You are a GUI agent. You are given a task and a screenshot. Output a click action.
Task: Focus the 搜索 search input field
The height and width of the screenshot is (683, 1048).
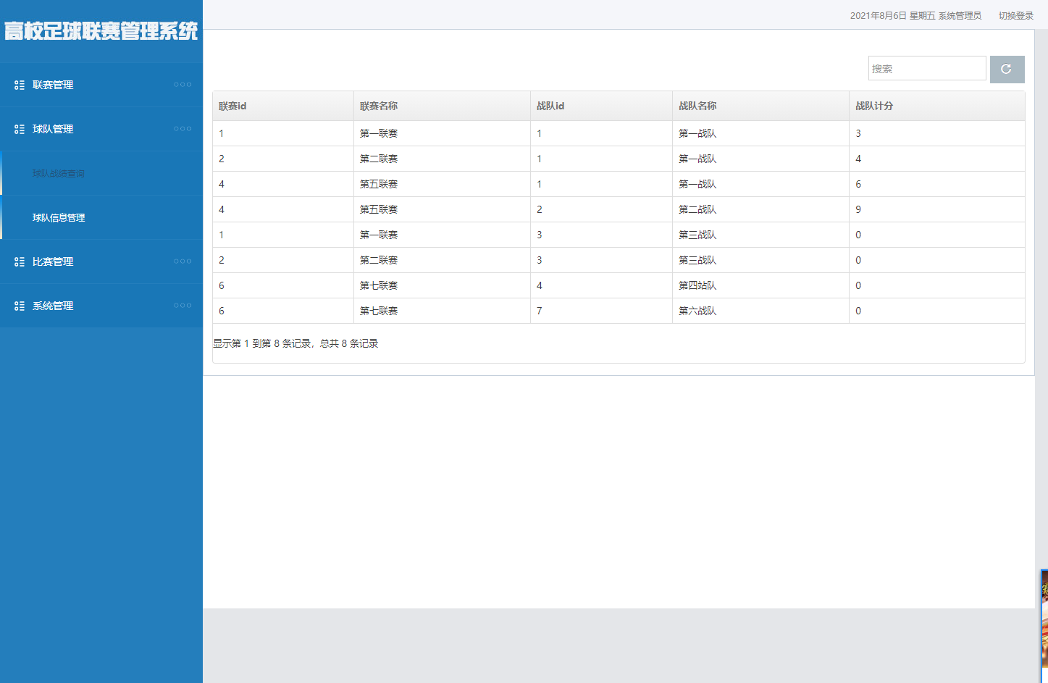click(926, 69)
